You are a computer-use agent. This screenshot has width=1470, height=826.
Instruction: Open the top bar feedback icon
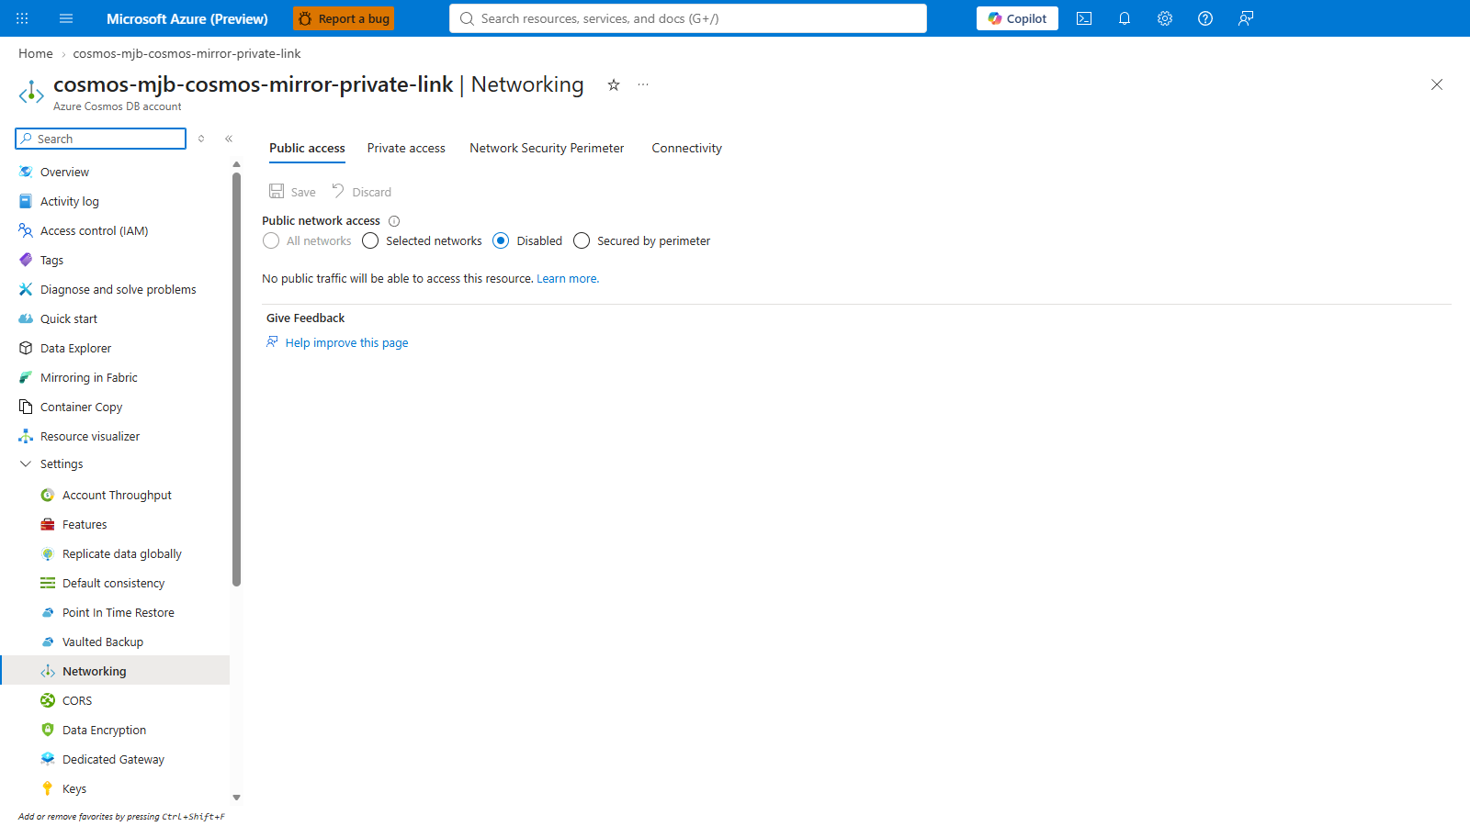pos(1246,18)
